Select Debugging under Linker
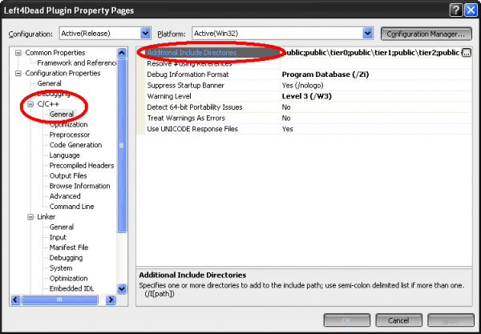This screenshot has width=481, height=334. coord(66,258)
